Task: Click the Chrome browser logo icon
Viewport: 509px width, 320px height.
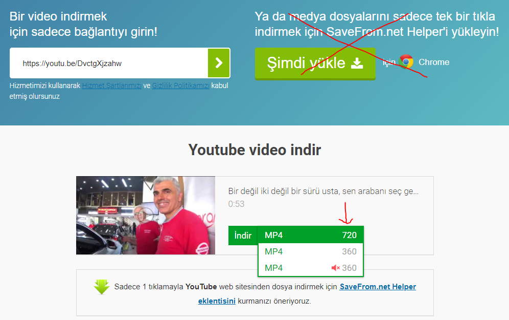Action: [x=406, y=62]
